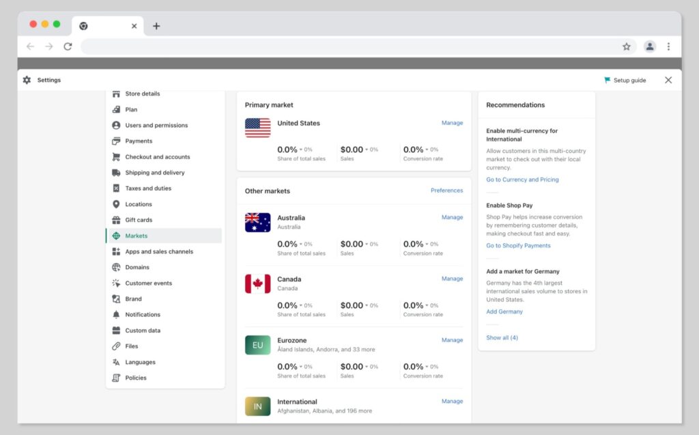Click the Domains globe icon
The image size is (699, 435).
point(116,268)
